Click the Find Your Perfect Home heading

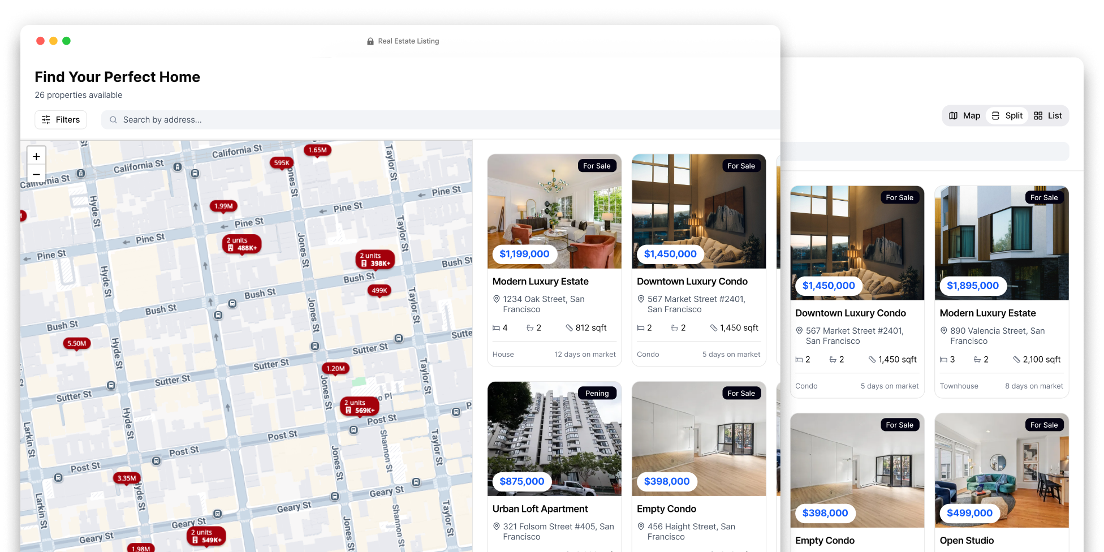[x=118, y=77]
